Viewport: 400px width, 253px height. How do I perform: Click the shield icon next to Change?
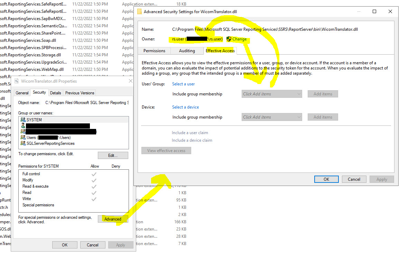[x=229, y=39]
